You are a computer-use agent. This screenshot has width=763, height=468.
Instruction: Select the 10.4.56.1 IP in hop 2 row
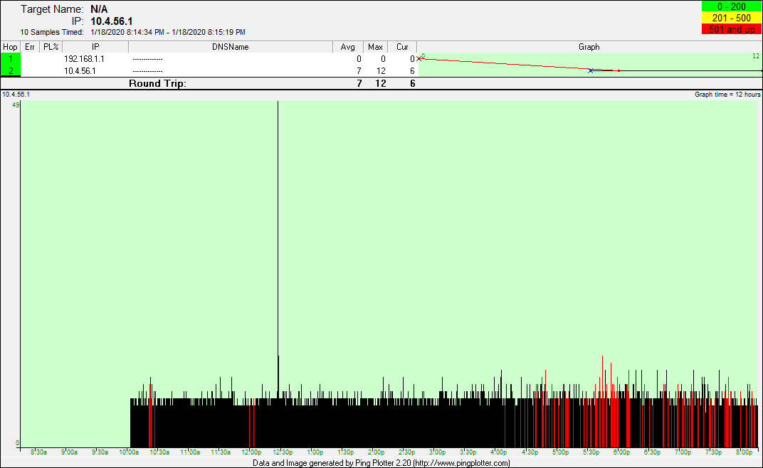click(80, 70)
